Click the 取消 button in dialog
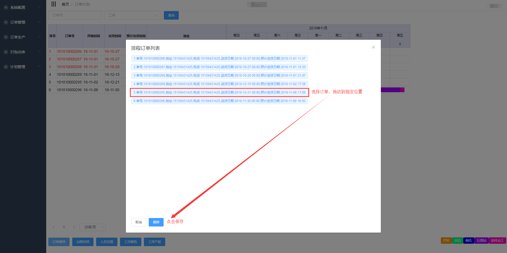 coord(138,222)
